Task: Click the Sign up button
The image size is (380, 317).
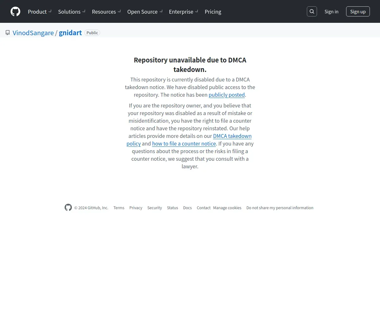Action: pyautogui.click(x=358, y=11)
